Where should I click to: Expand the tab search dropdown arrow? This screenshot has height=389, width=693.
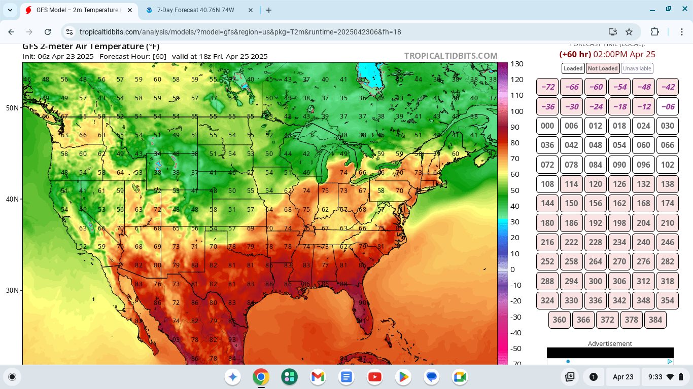point(10,10)
